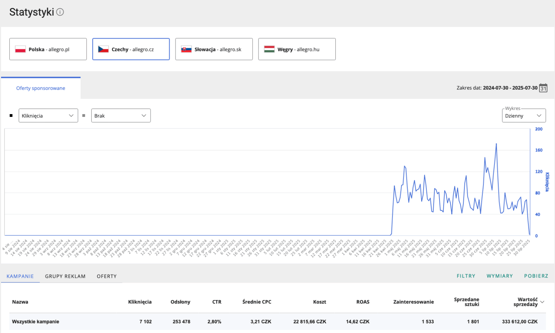Open the Wymiary settings
This screenshot has width=555, height=333.
499,276
